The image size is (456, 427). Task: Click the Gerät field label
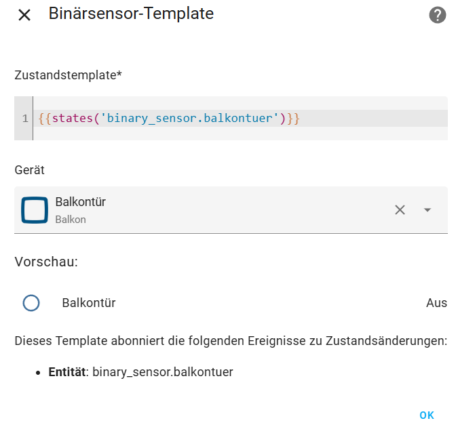(30, 170)
